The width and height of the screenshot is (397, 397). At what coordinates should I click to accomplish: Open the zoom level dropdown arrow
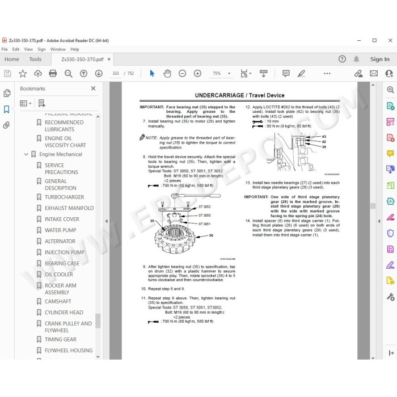pos(229,73)
